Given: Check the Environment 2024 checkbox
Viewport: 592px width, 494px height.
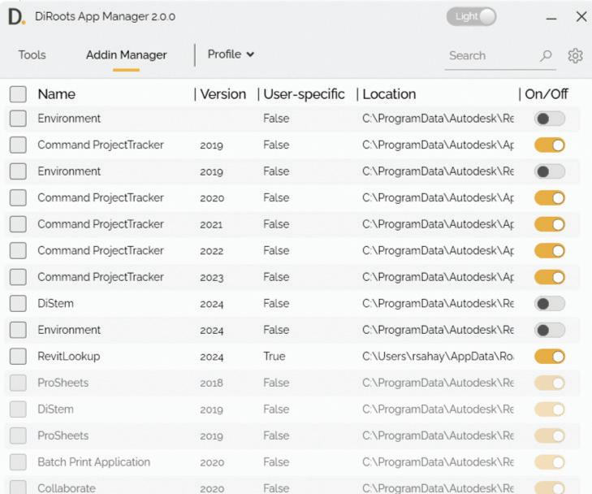Looking at the screenshot, I should point(18,330).
